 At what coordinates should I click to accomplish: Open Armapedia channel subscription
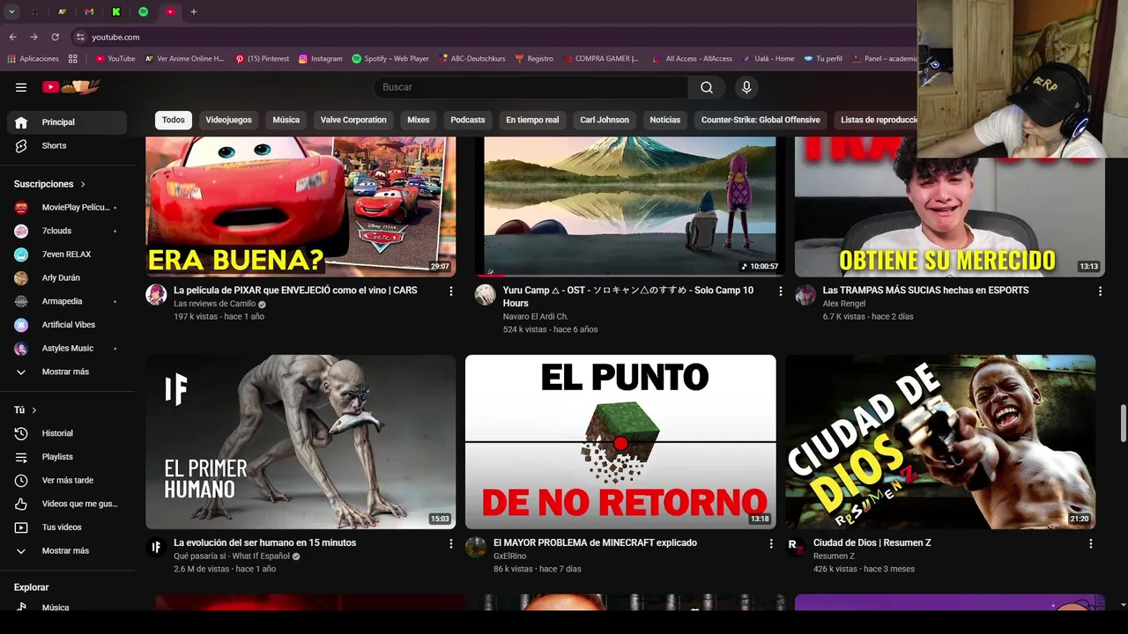click(x=67, y=301)
